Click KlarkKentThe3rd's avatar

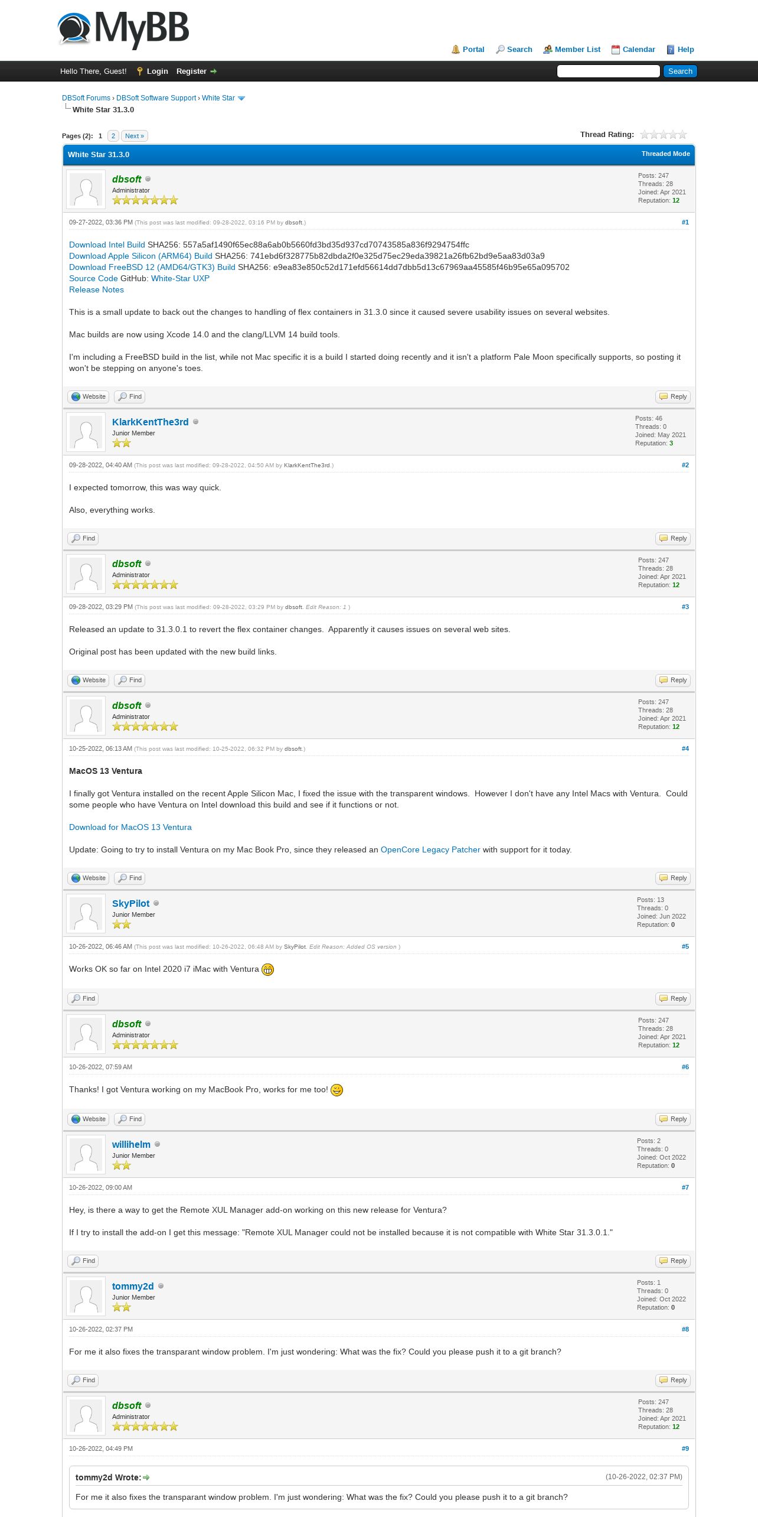pyautogui.click(x=86, y=432)
